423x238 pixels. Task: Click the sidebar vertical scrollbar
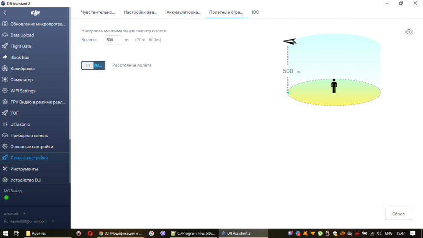pyautogui.click(x=69, y=83)
